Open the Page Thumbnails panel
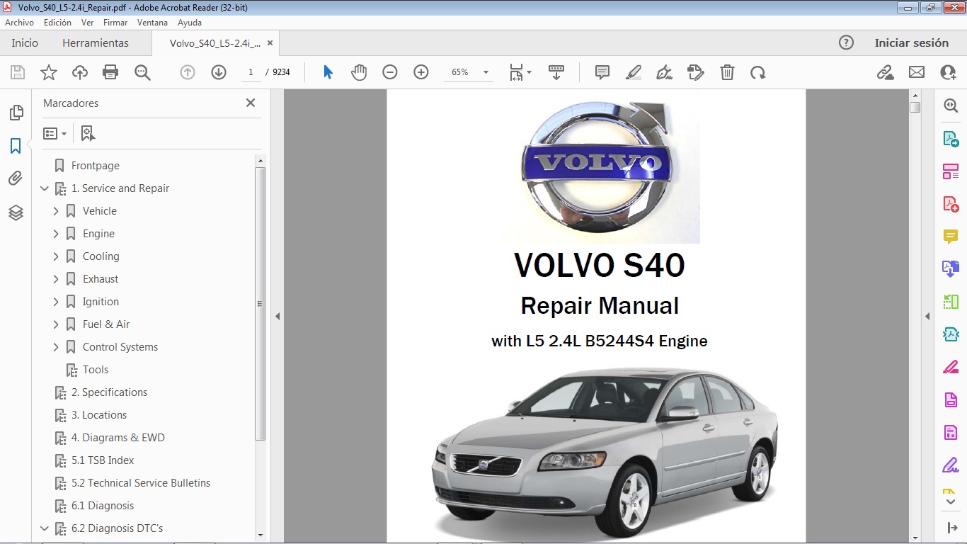967x544 pixels. pyautogui.click(x=16, y=112)
